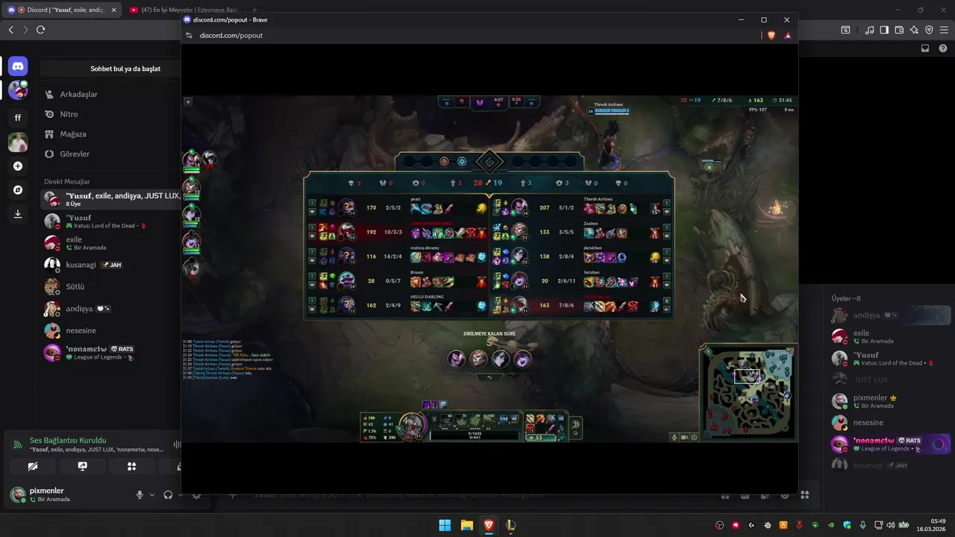Open Görevler quests page
The image size is (955, 537).
(110, 154)
